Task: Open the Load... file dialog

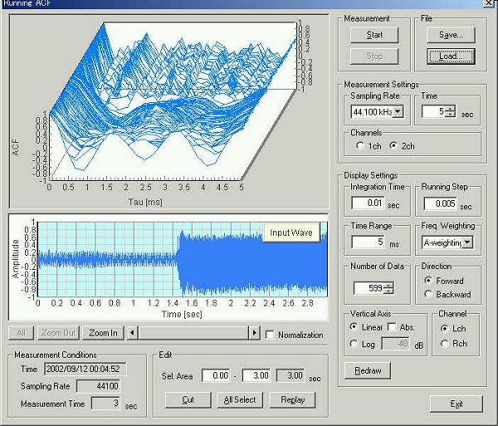Action: coord(451,56)
